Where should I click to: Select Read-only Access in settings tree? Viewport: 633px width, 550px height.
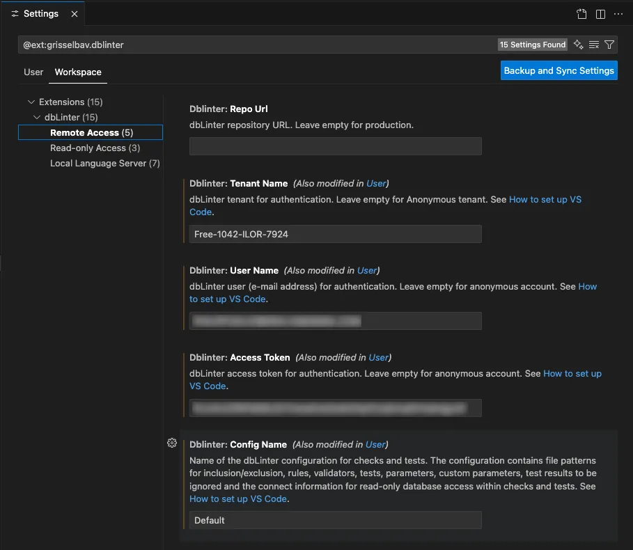pyautogui.click(x=95, y=148)
